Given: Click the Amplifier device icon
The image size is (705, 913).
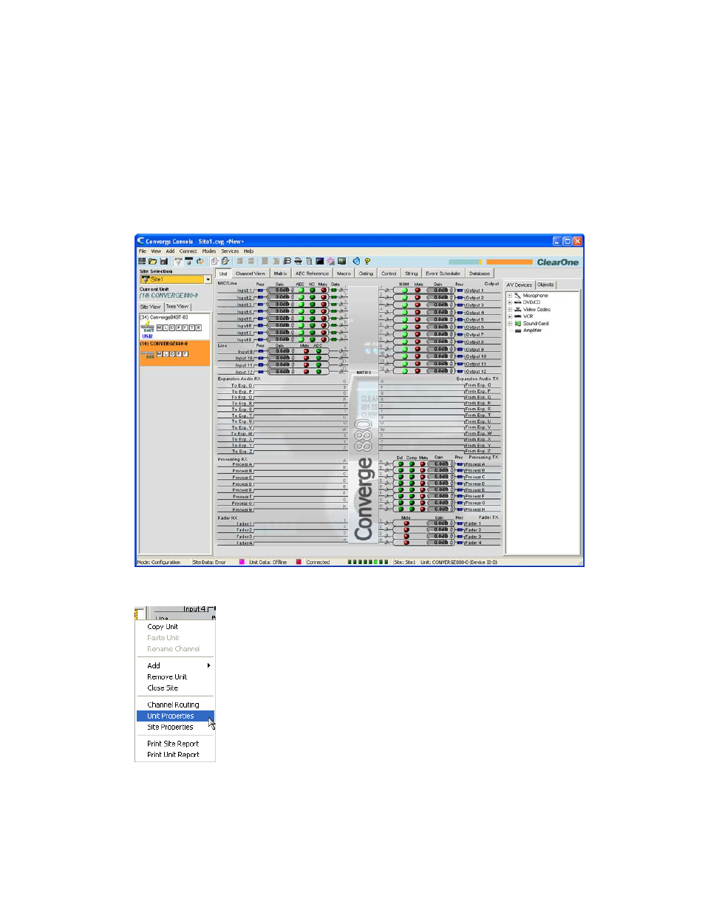Looking at the screenshot, I should 517,330.
